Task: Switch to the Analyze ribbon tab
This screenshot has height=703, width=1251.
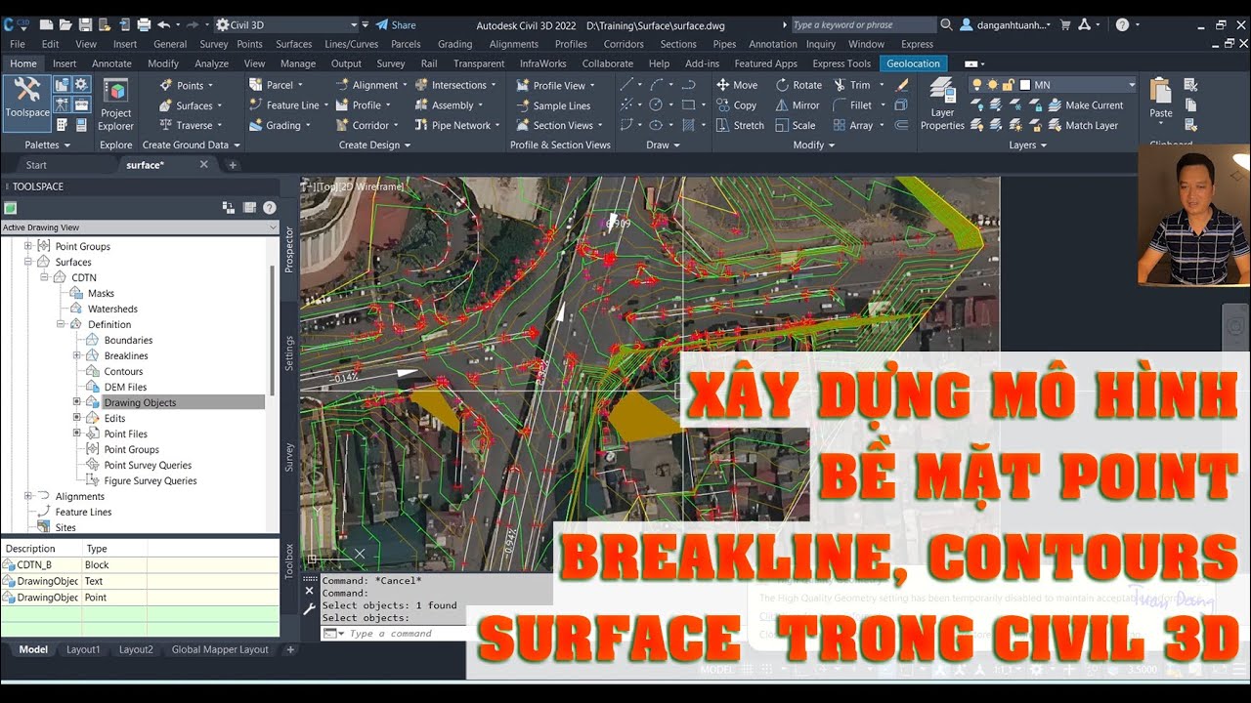Action: tap(211, 63)
